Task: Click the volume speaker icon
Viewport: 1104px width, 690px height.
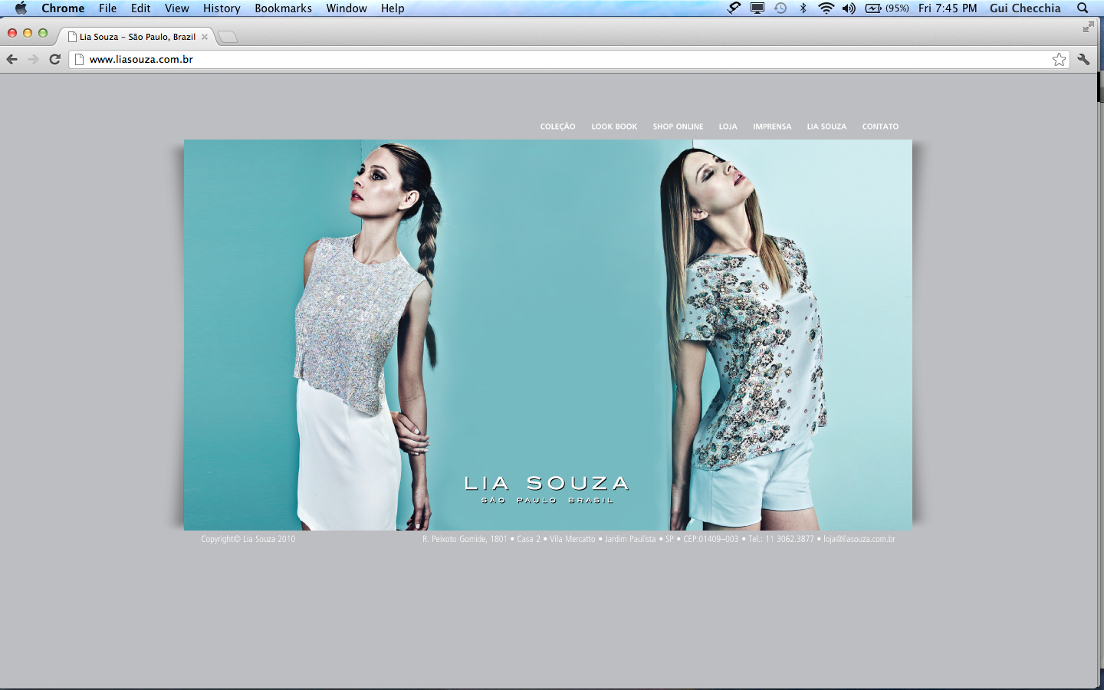Action: coord(849,8)
